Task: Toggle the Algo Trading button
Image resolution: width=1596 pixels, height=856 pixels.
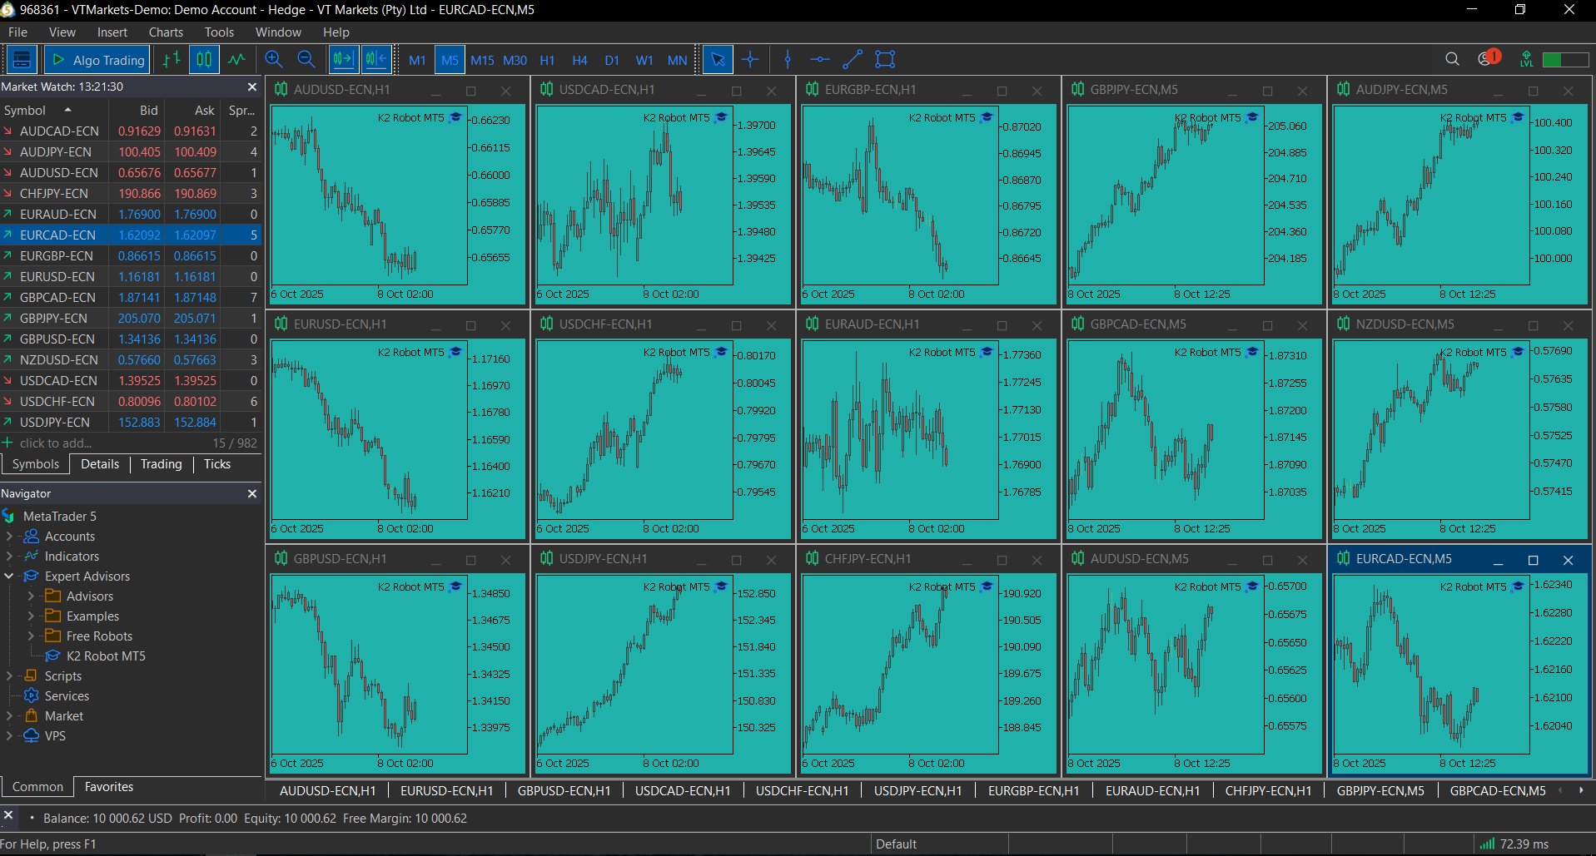Action: point(97,60)
